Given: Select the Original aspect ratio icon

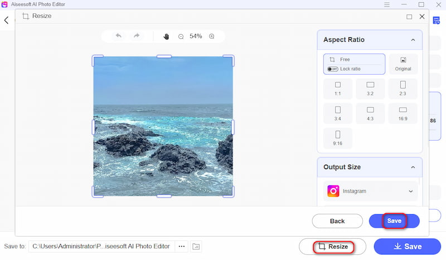Looking at the screenshot, I should pos(403,64).
